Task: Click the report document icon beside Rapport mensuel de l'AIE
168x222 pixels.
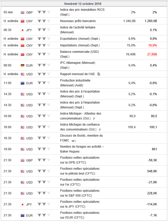Action: coord(99,74)
